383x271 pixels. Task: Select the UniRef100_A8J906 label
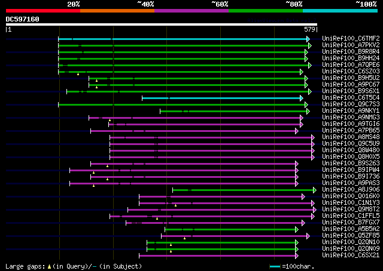tap(351, 190)
